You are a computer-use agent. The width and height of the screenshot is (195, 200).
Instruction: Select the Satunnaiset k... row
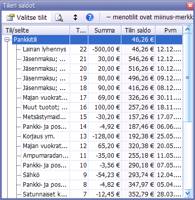(x=102, y=194)
